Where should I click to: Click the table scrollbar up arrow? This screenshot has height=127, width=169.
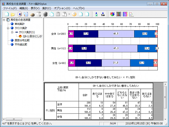pyautogui.click(x=165, y=84)
